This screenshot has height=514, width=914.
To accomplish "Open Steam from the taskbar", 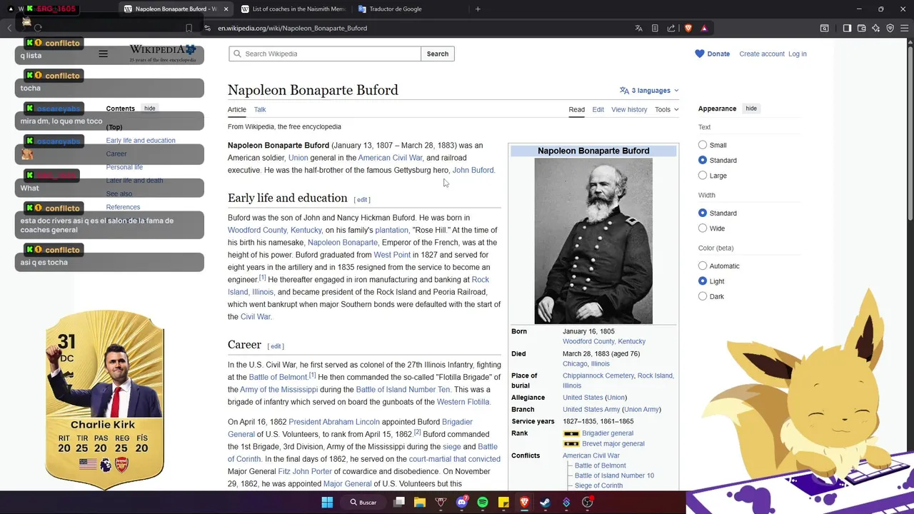I will click(x=546, y=503).
